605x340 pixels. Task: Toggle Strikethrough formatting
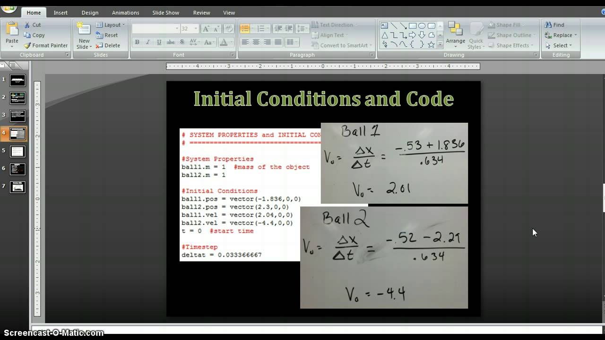(x=170, y=42)
